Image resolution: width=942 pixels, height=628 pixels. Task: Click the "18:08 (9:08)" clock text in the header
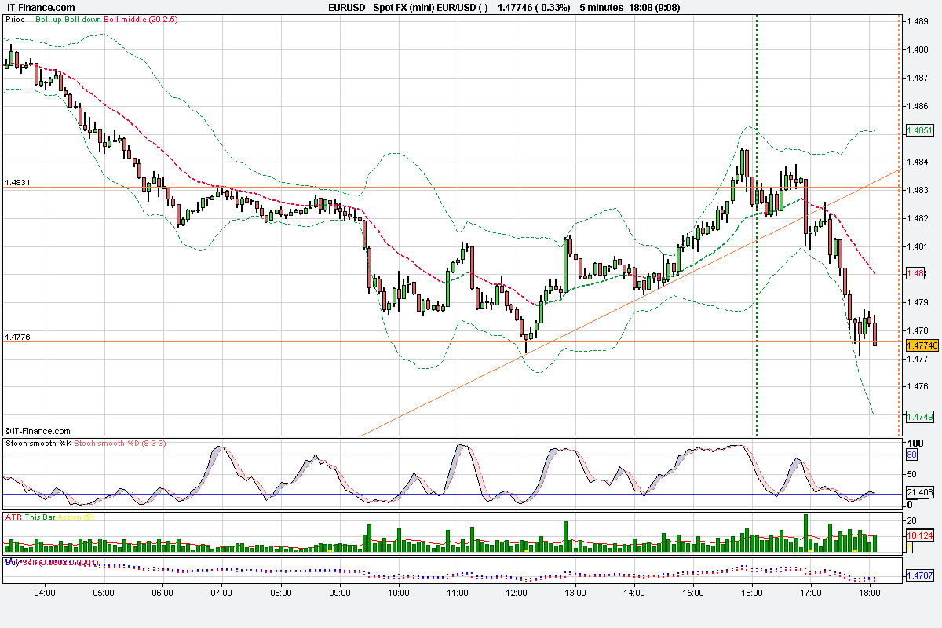coord(653,7)
